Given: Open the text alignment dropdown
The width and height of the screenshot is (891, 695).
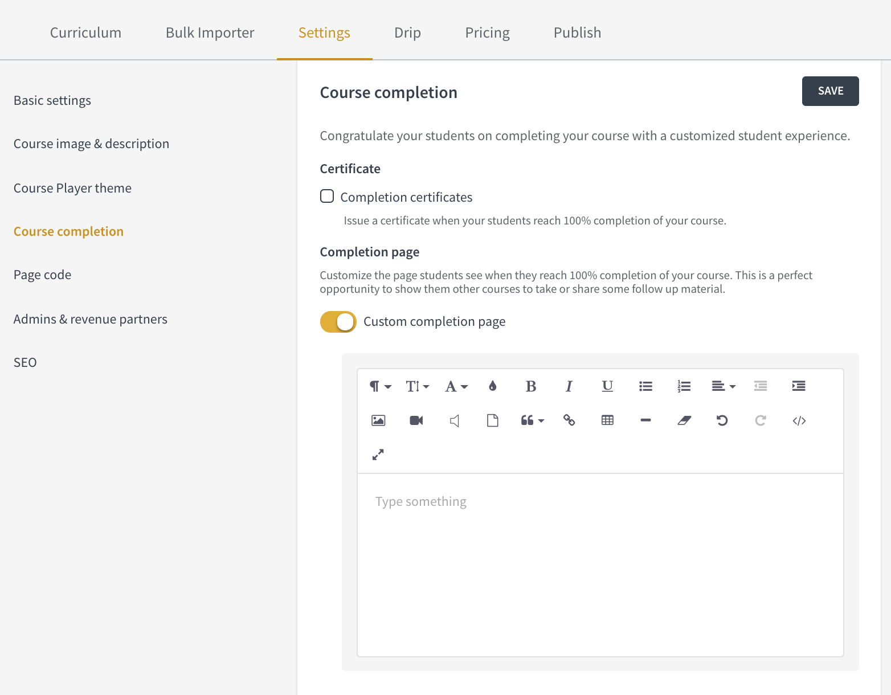Looking at the screenshot, I should click(x=723, y=386).
